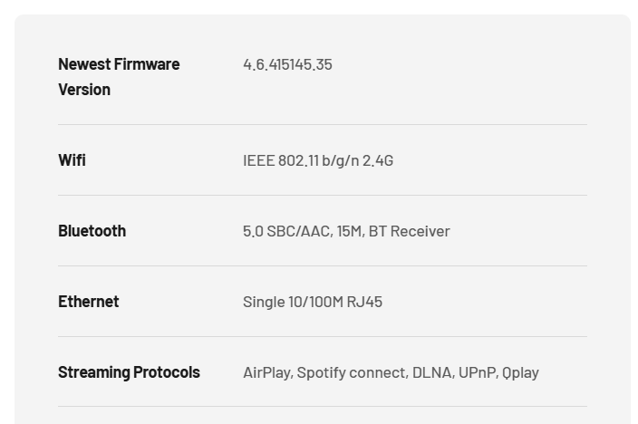Click the Newest Firmware Version label
The height and width of the screenshot is (424, 638).
tap(119, 76)
